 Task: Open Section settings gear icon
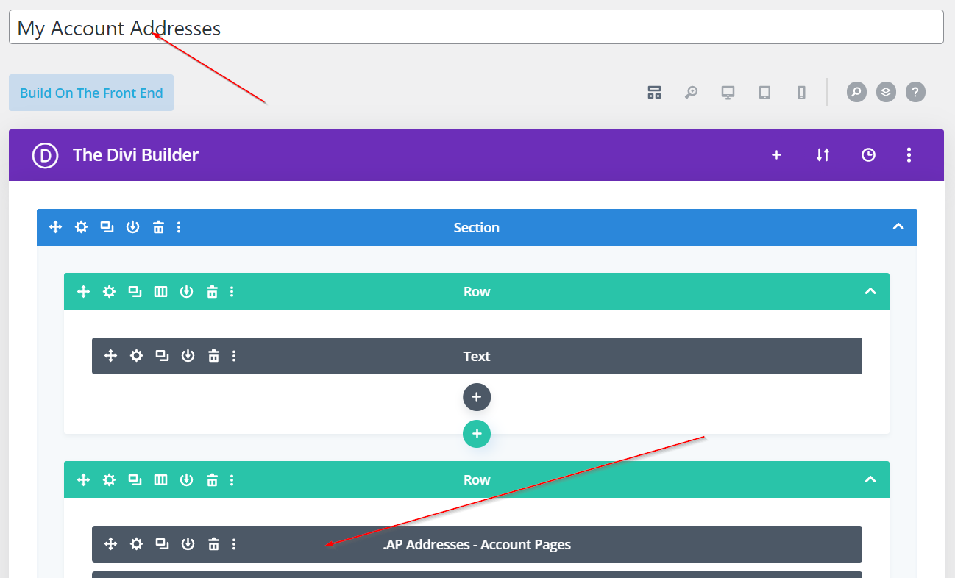pos(81,227)
